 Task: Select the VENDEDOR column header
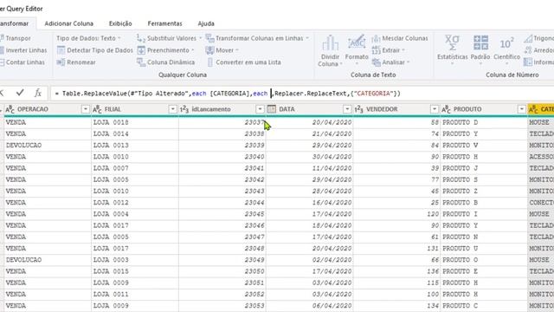pos(396,109)
